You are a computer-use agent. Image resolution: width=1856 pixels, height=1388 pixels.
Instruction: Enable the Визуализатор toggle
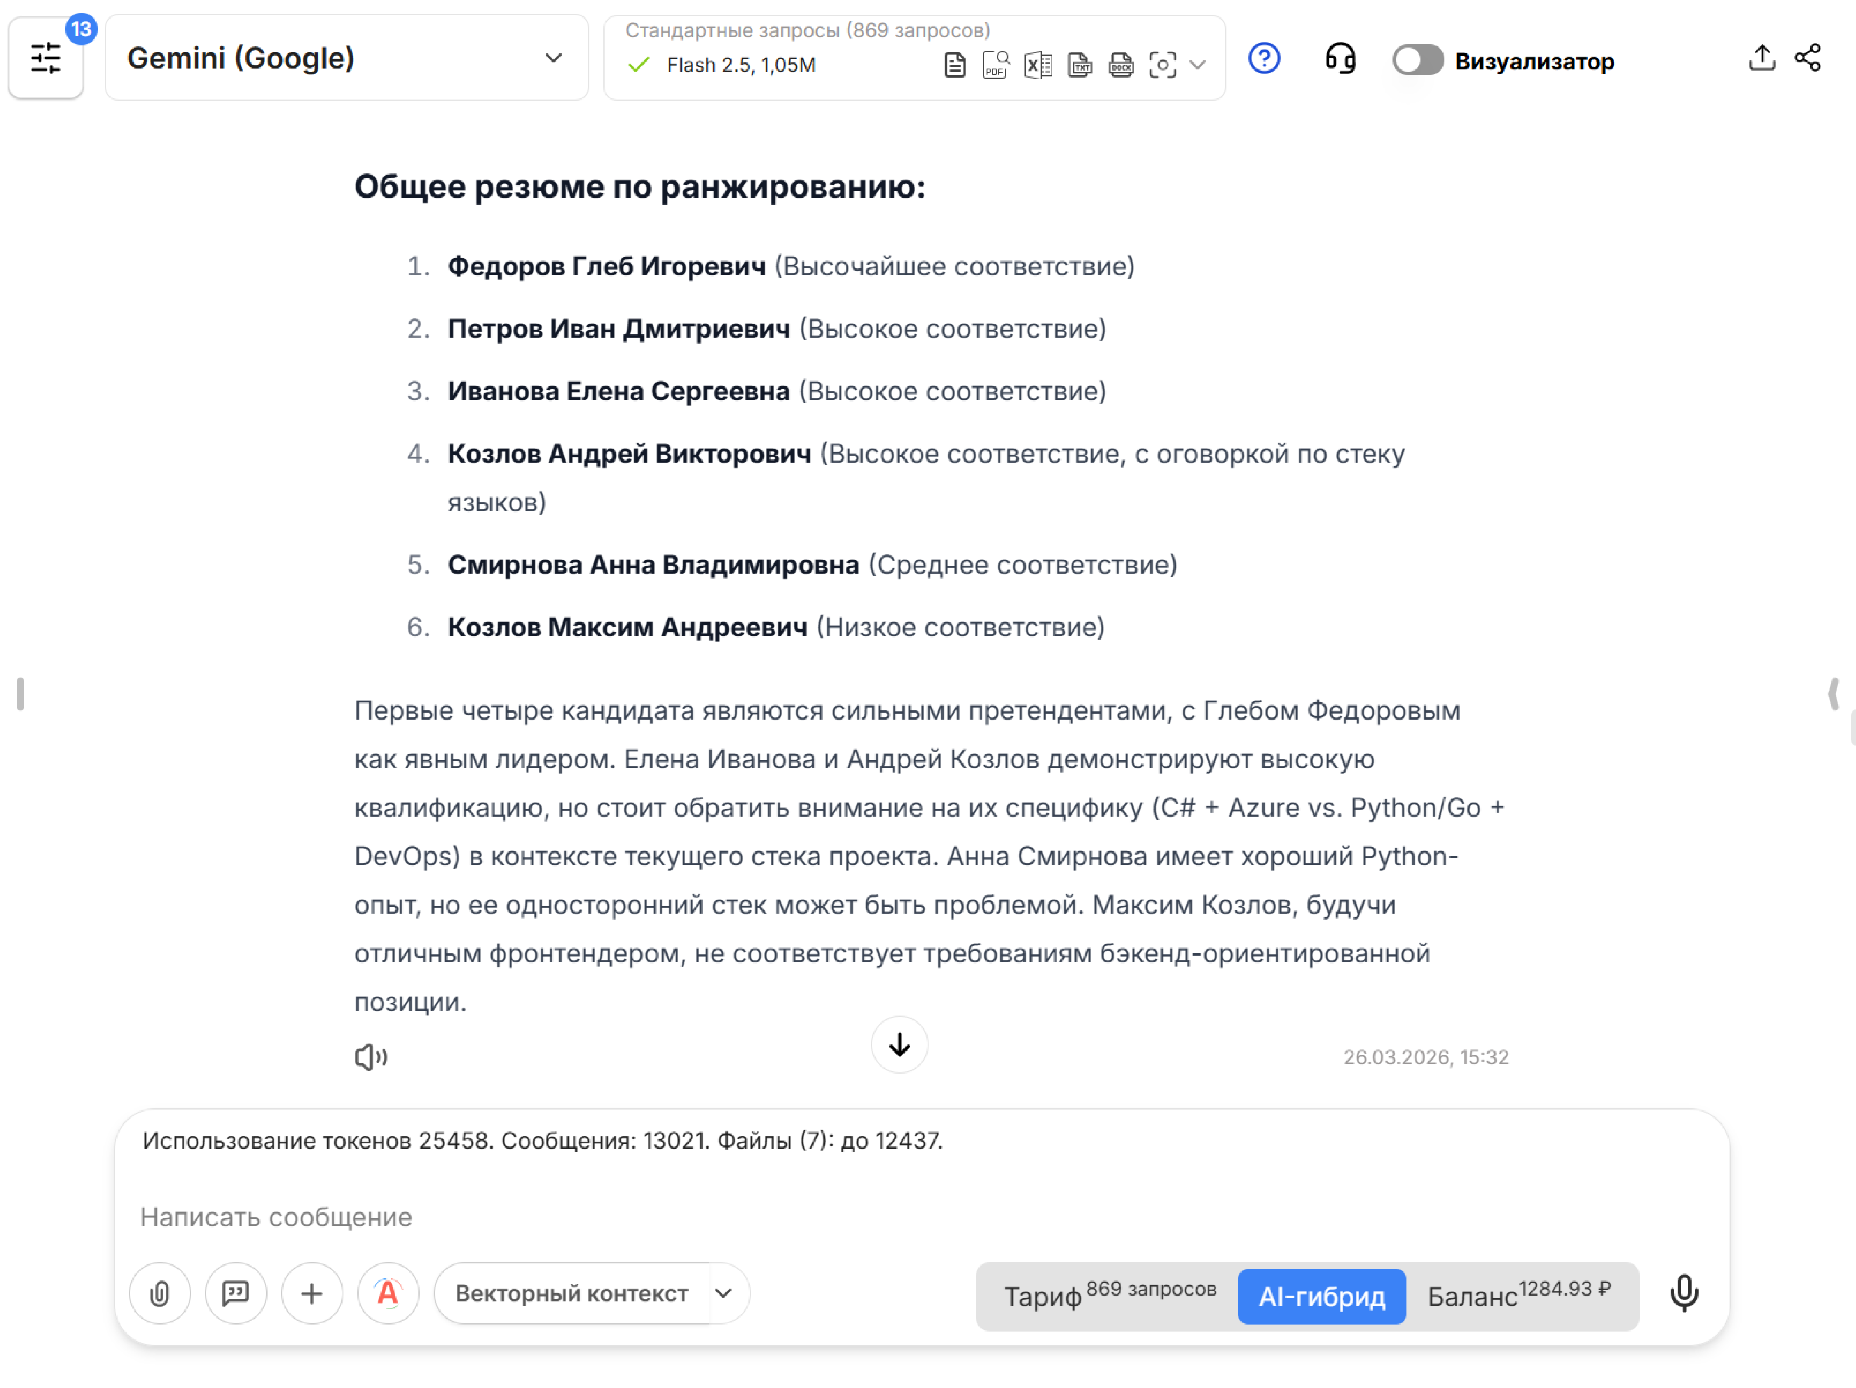[x=1417, y=59]
